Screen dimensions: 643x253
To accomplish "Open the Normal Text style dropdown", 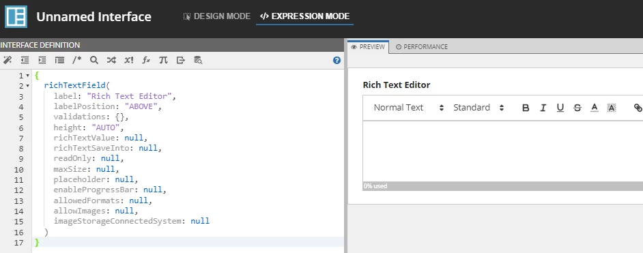I will pos(408,108).
